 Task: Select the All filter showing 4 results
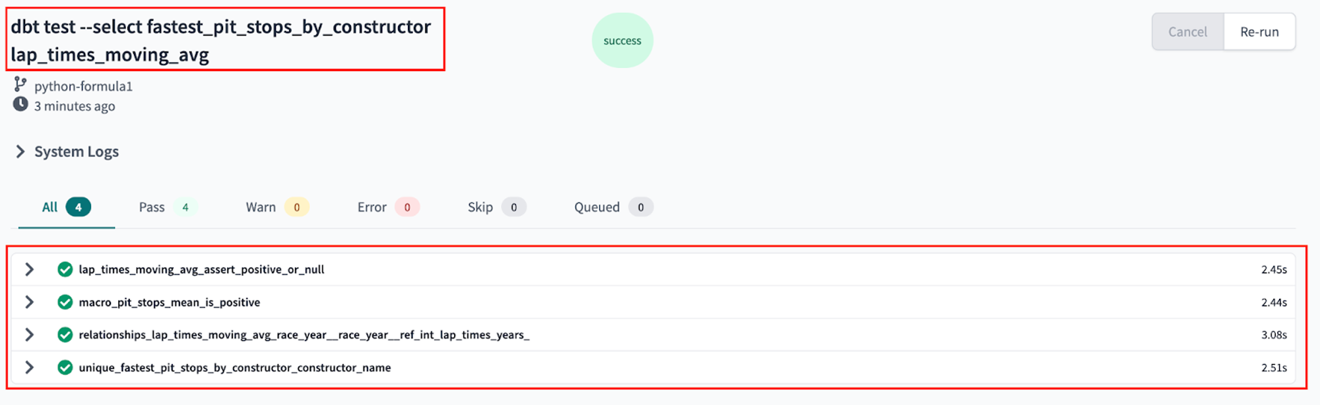tap(51, 206)
